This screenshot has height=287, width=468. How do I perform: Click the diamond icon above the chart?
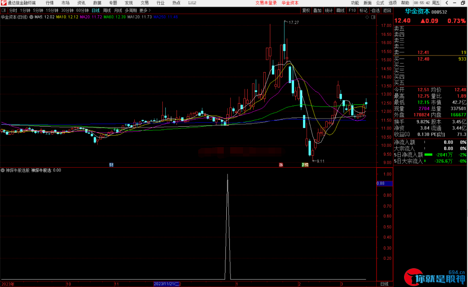click(367, 17)
